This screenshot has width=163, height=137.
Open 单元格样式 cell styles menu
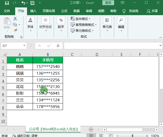[x=82, y=31]
